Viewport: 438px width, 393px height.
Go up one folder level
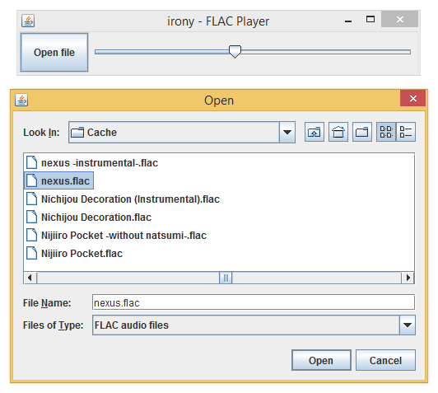pos(315,132)
